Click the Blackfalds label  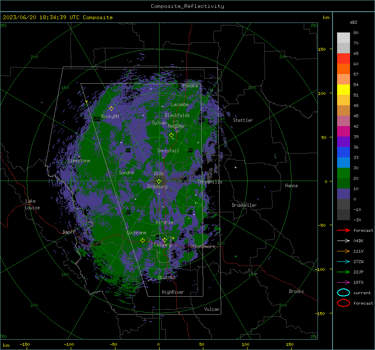(177, 115)
